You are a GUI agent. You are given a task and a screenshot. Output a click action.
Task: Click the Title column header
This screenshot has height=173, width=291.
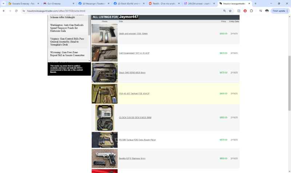[x=121, y=21]
